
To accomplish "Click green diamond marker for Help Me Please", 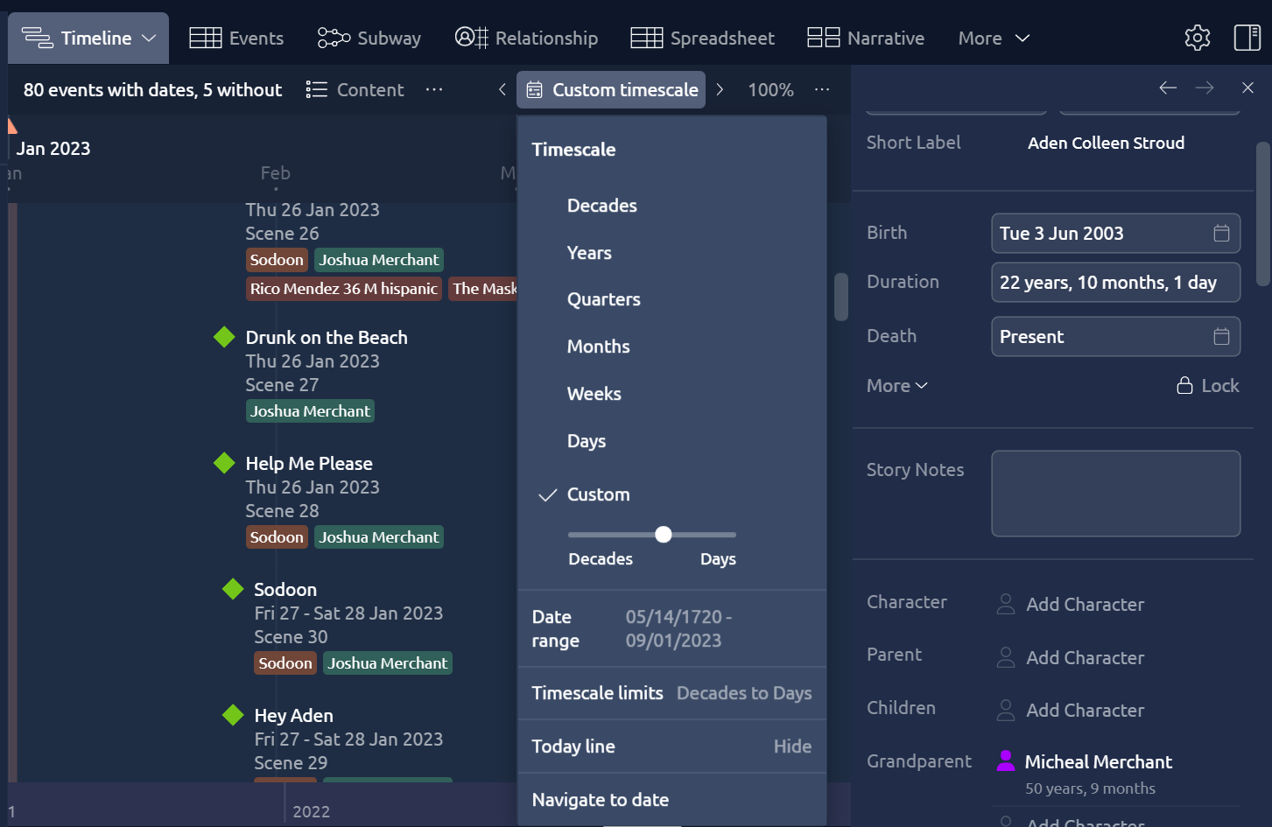I will (x=224, y=463).
